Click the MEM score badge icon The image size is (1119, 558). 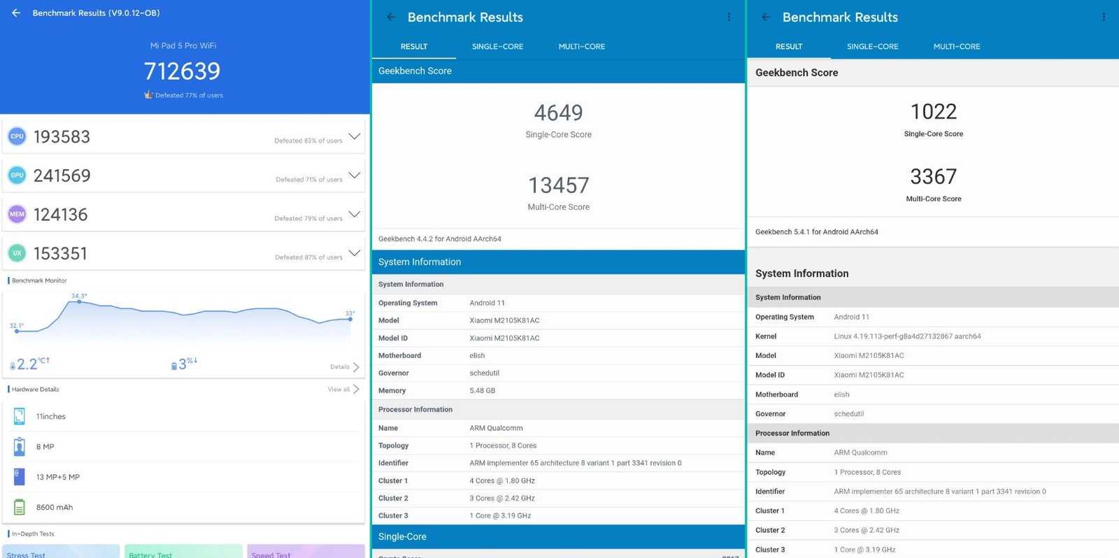pyautogui.click(x=17, y=214)
